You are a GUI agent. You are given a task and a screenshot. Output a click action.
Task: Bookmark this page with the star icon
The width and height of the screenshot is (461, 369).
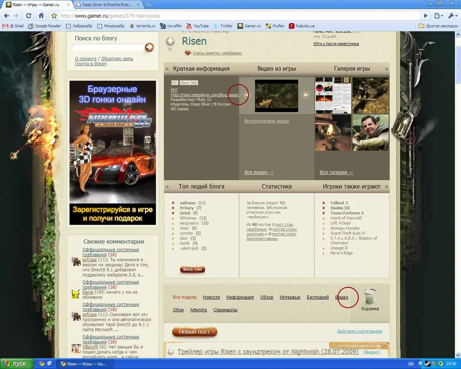pos(54,16)
